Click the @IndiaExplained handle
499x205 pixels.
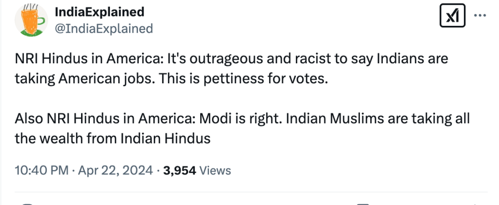point(104,29)
